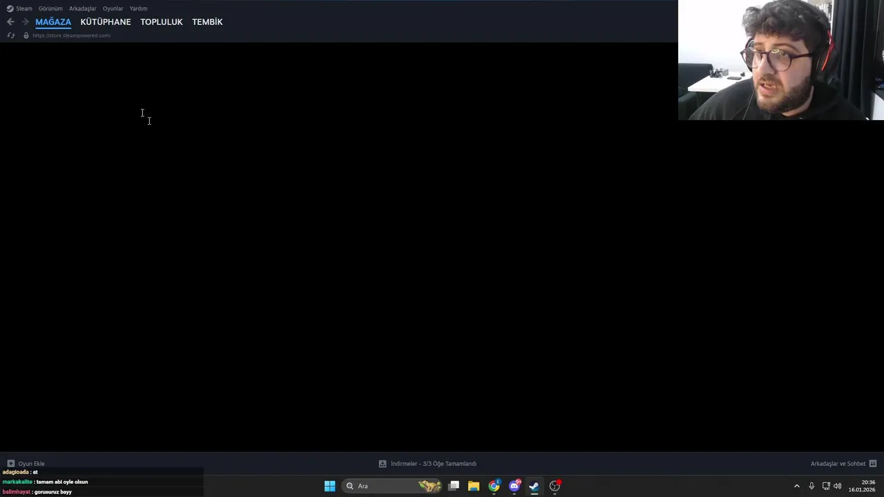
Task: Open Task View on taskbar
Action: pos(454,486)
